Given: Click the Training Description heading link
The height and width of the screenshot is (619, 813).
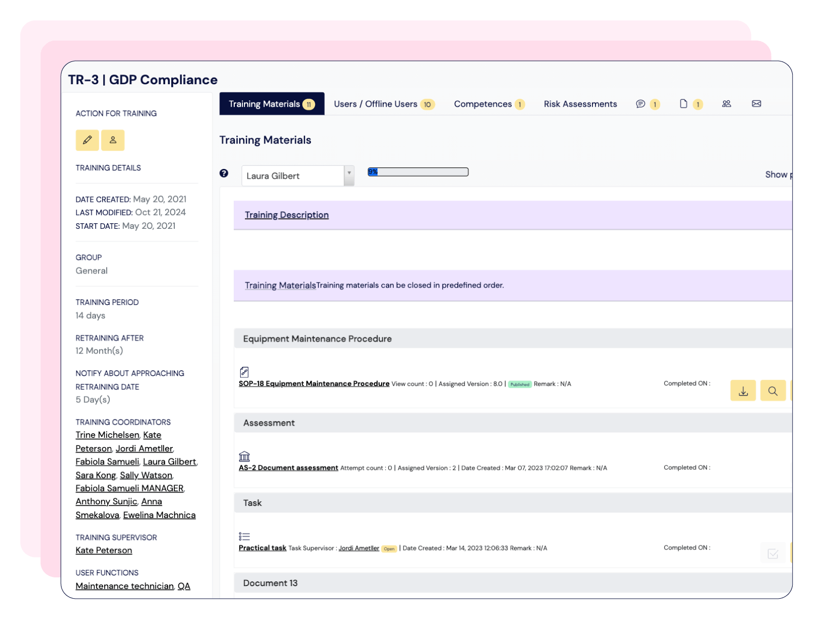Looking at the screenshot, I should 287,215.
